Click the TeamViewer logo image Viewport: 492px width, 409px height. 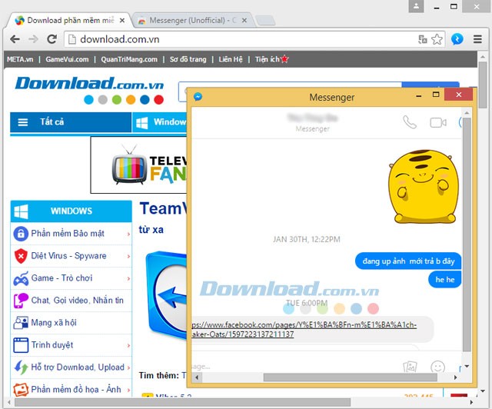pyautogui.click(x=167, y=295)
